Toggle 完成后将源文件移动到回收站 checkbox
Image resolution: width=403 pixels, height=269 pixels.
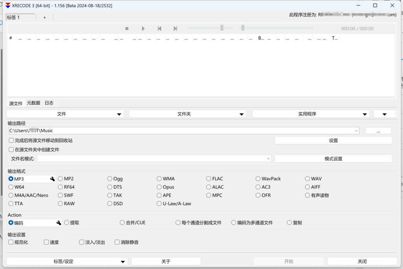point(11,140)
